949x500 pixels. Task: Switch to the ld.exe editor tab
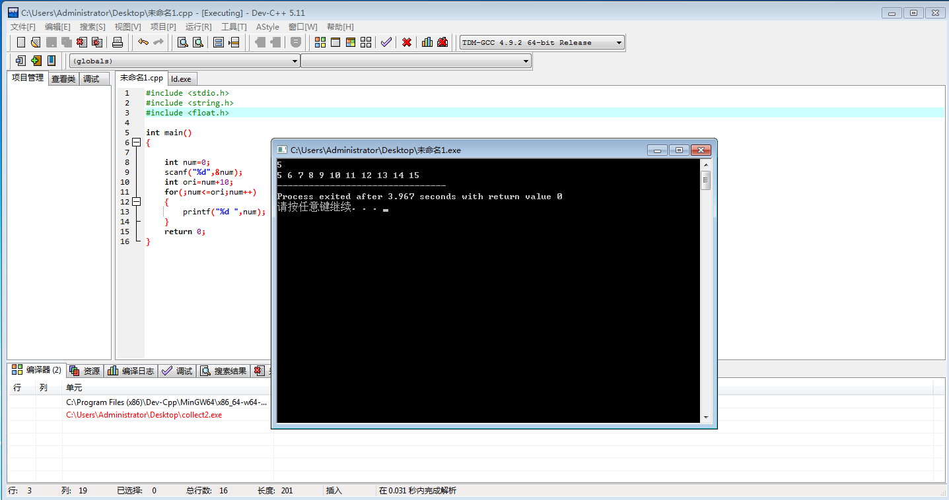[181, 79]
